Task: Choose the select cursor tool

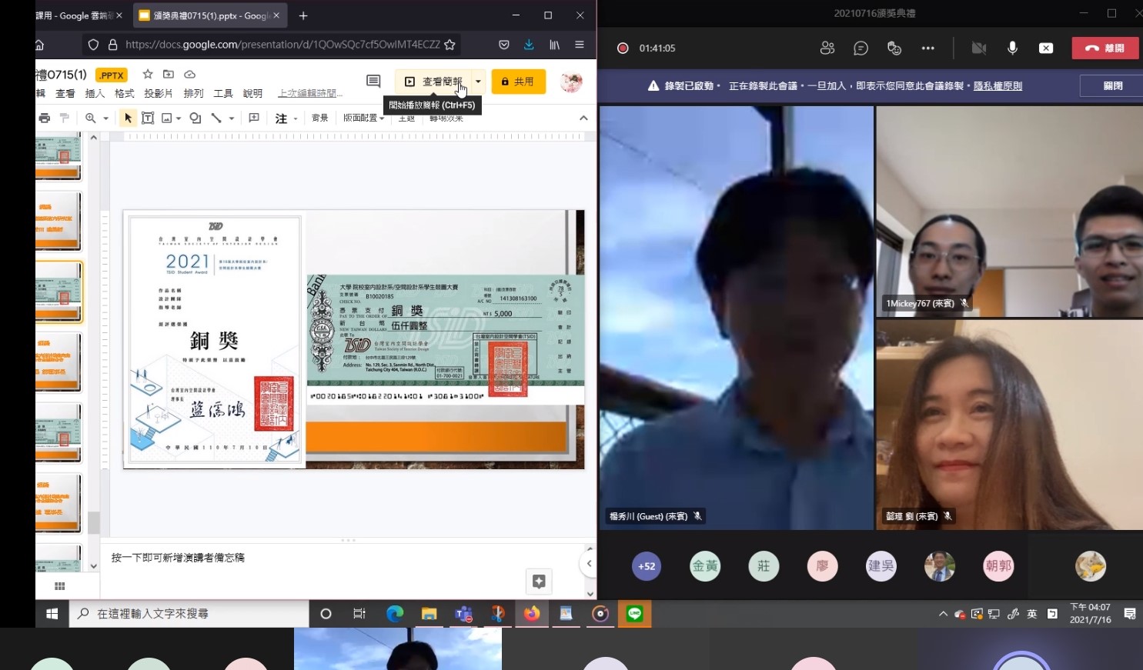Action: point(128,118)
